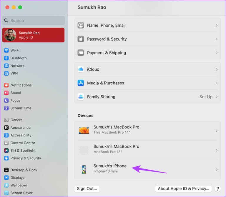Open the MacBook Pro 13" device chevron
Screen dimensions: 226x197
(217, 150)
